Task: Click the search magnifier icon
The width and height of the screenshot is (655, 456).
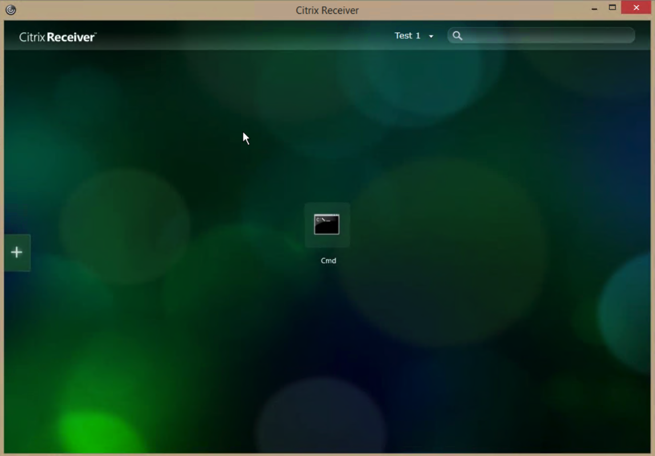Action: [x=457, y=36]
